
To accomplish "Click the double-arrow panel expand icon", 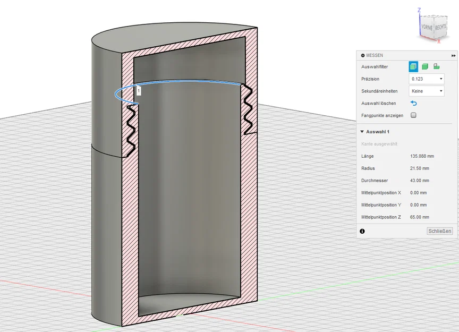I will tap(454, 56).
